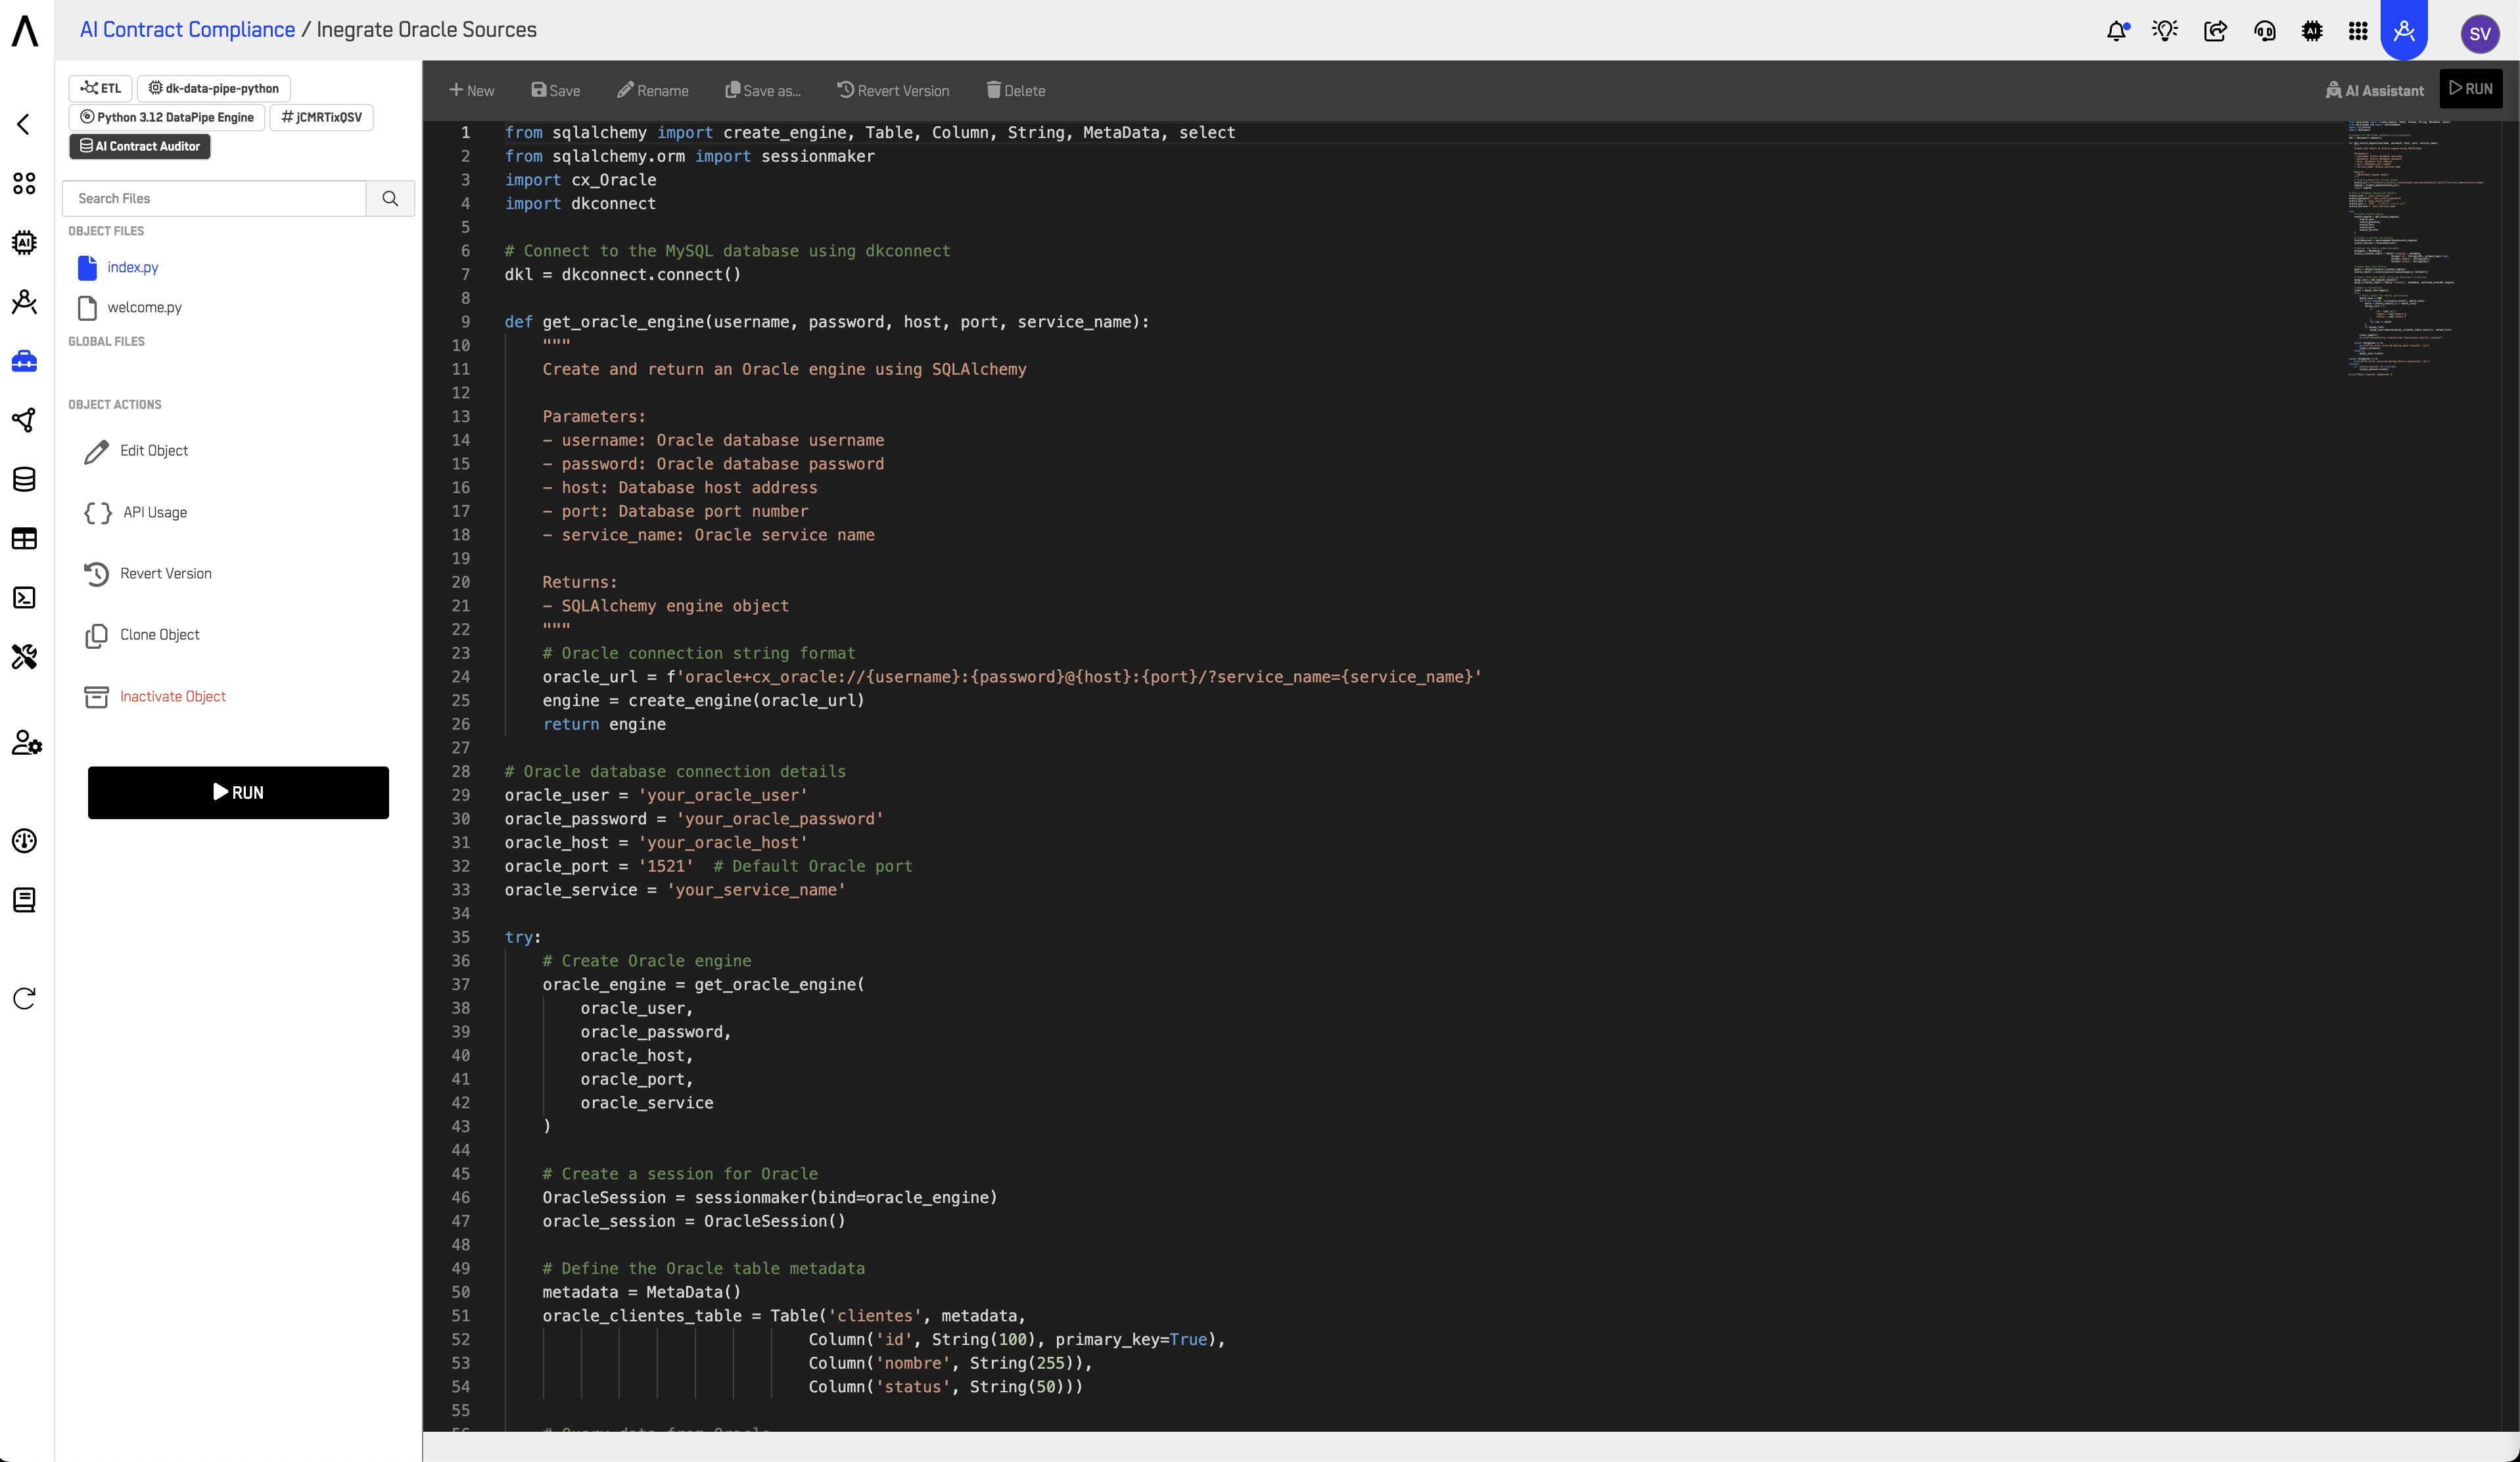Click Delete in the editor toolbar
This screenshot has width=2520, height=1462.
pyautogui.click(x=1016, y=90)
